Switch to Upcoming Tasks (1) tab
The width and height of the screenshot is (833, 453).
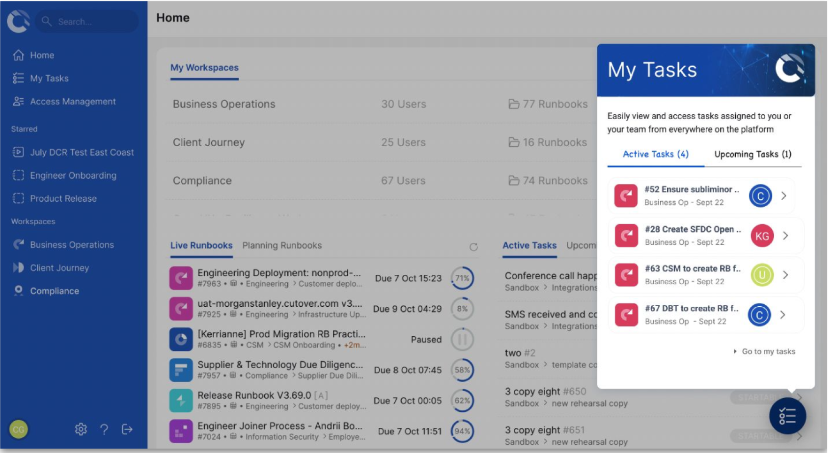(x=753, y=154)
